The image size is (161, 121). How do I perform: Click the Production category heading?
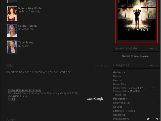click(120, 99)
